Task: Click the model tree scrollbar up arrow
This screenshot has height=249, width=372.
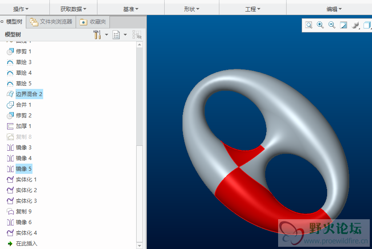Action: 140,44
